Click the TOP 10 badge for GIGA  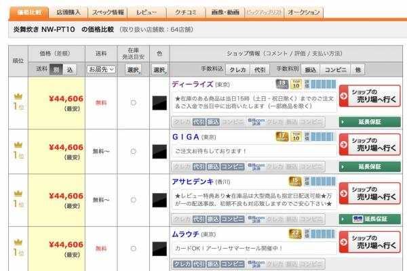(296, 136)
